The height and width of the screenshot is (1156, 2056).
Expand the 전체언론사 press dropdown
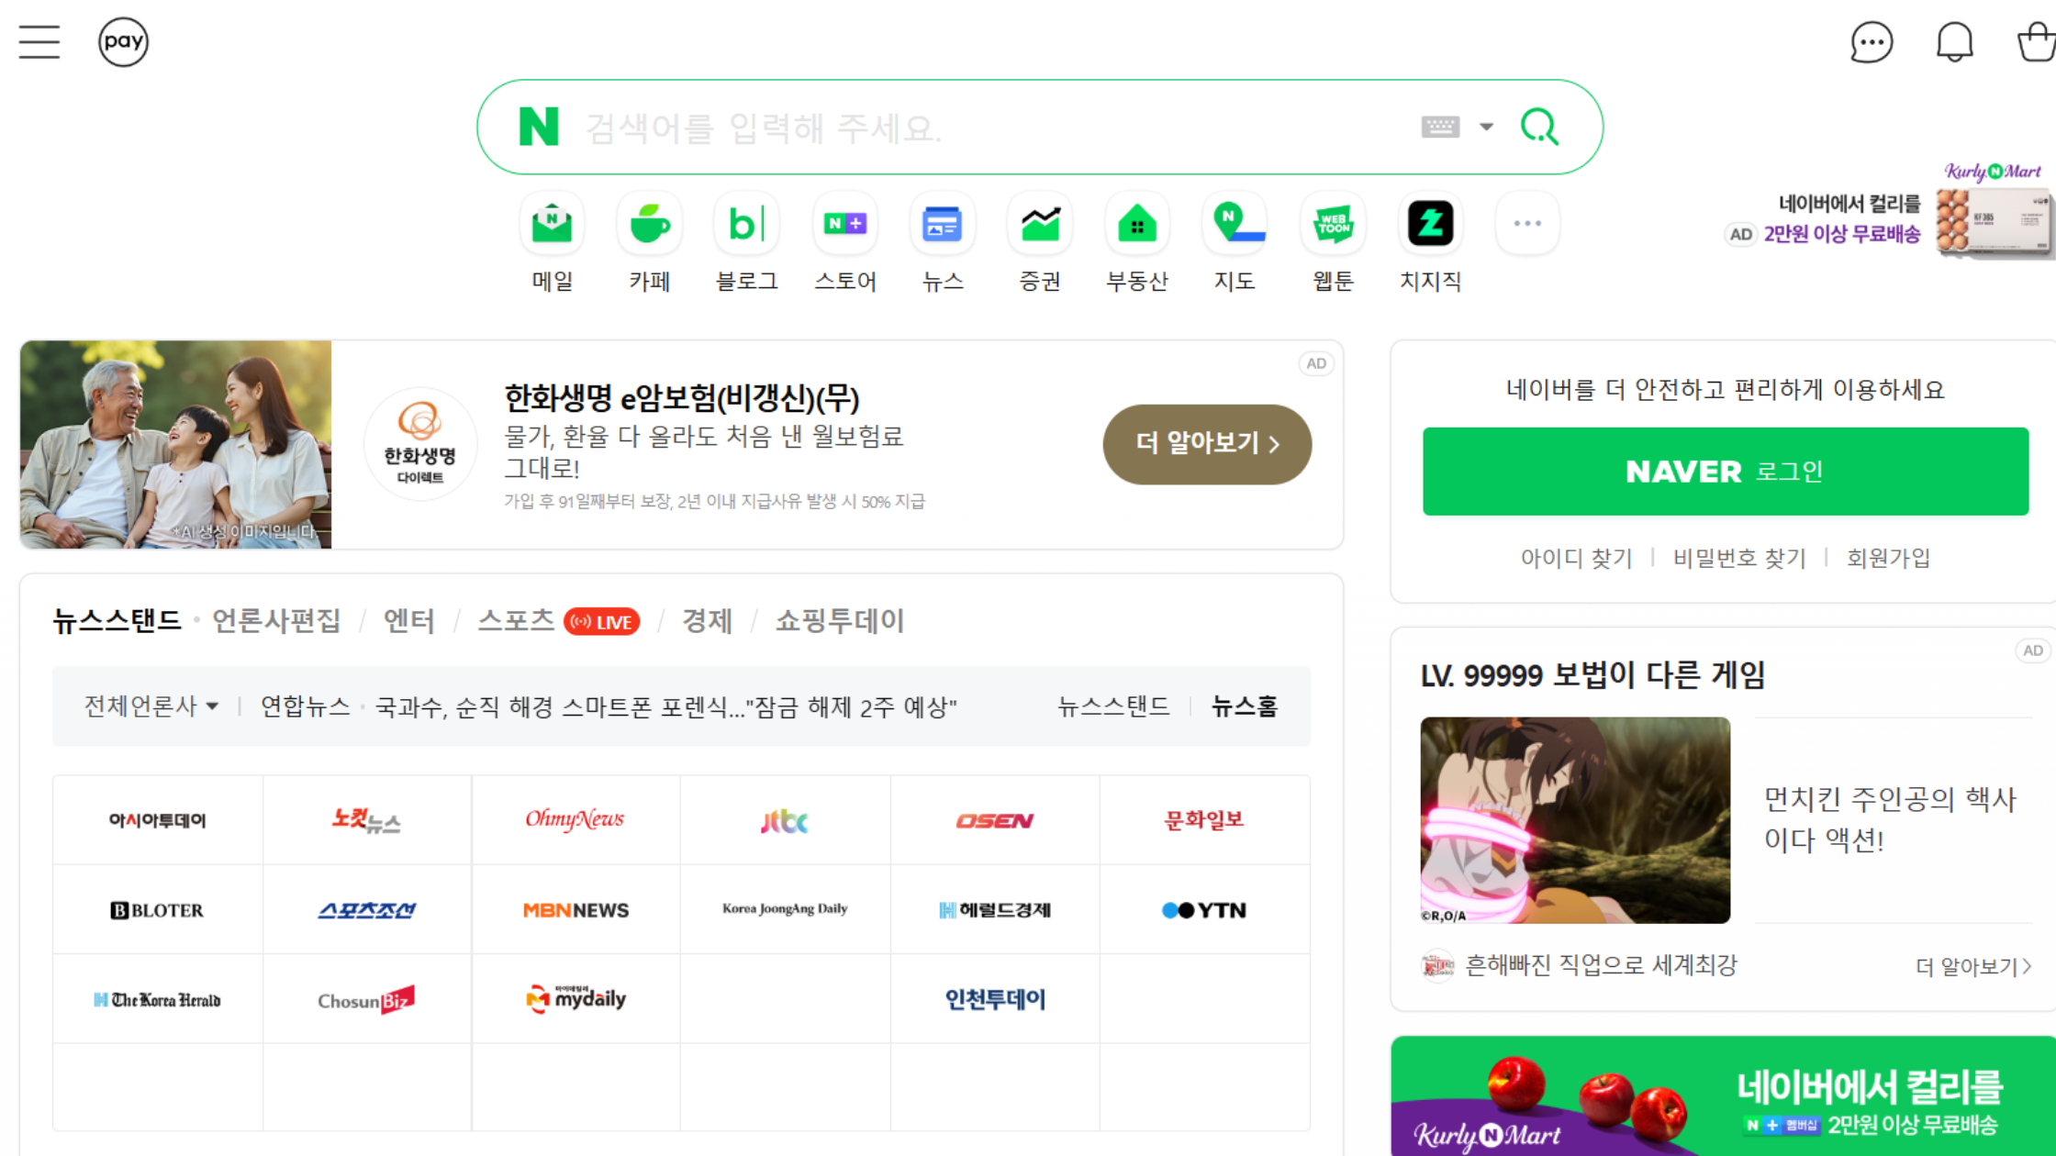pyautogui.click(x=151, y=706)
